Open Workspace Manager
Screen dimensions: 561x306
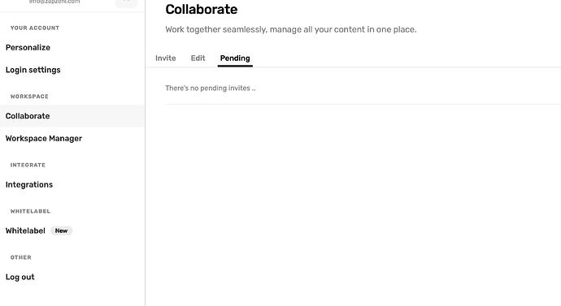44,139
